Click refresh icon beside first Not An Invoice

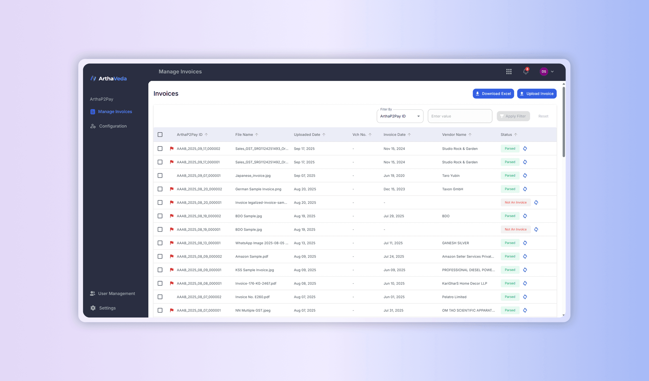(x=536, y=202)
